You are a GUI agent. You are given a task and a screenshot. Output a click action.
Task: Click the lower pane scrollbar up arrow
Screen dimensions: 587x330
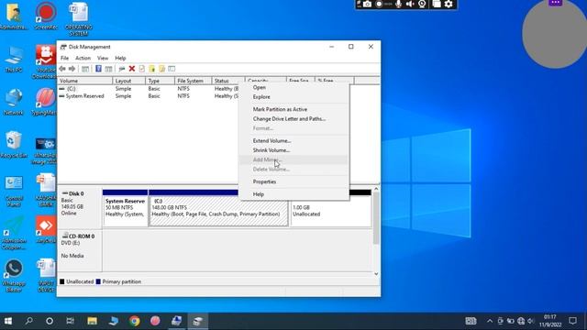376,190
